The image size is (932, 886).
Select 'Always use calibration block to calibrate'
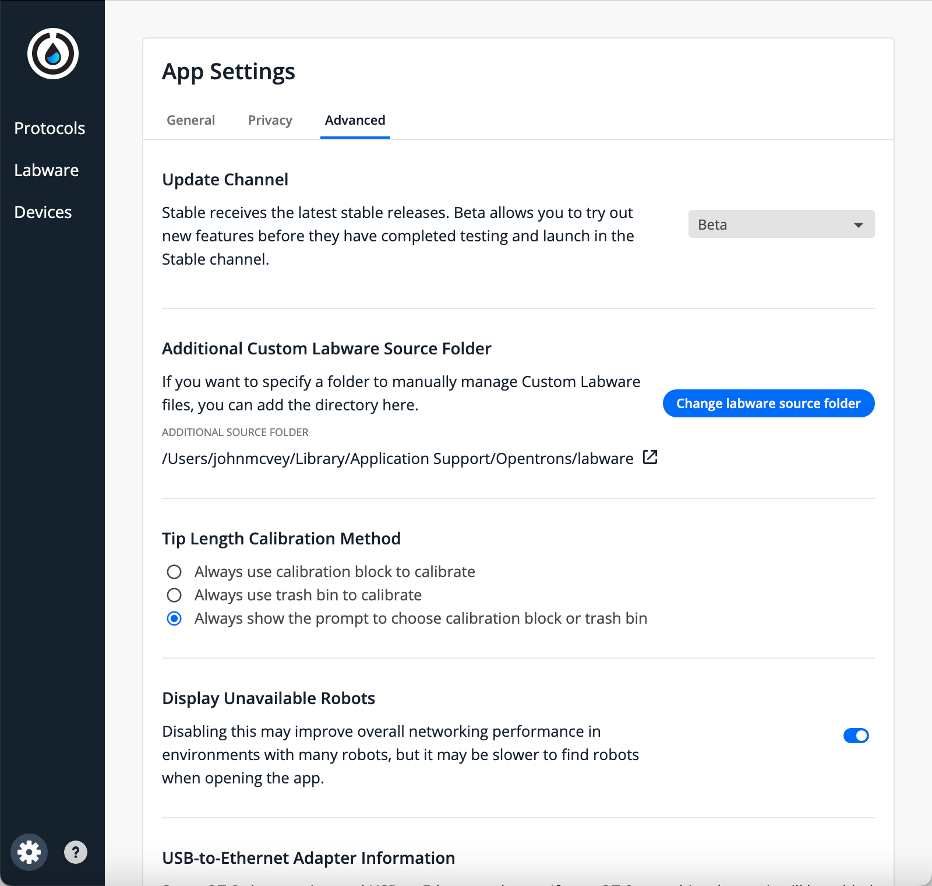pyautogui.click(x=174, y=572)
